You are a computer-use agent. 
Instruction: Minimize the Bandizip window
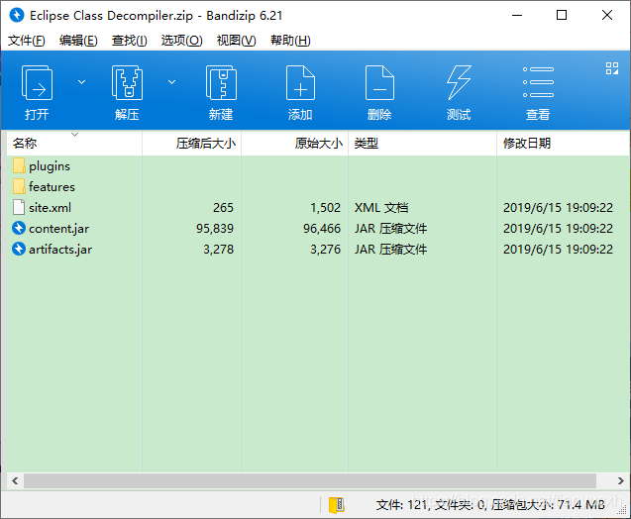[x=517, y=15]
